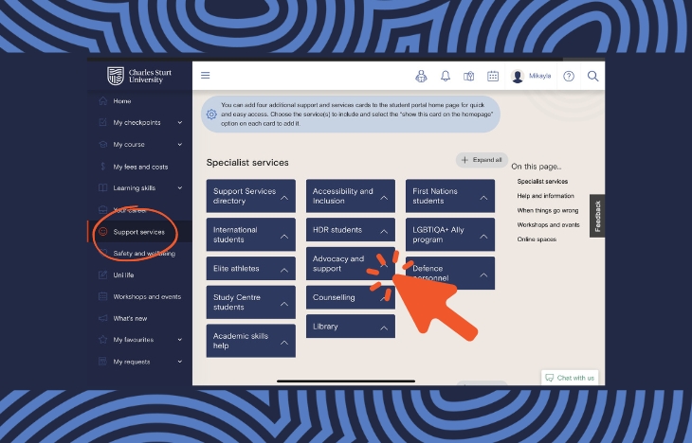Click the chat bubble icon in Chat with us

(x=550, y=378)
